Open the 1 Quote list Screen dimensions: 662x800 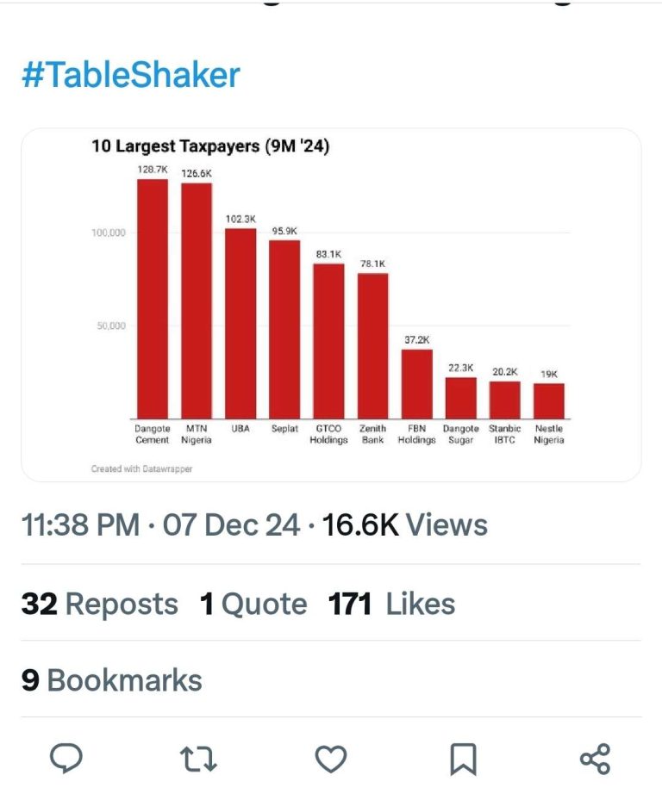pyautogui.click(x=253, y=604)
